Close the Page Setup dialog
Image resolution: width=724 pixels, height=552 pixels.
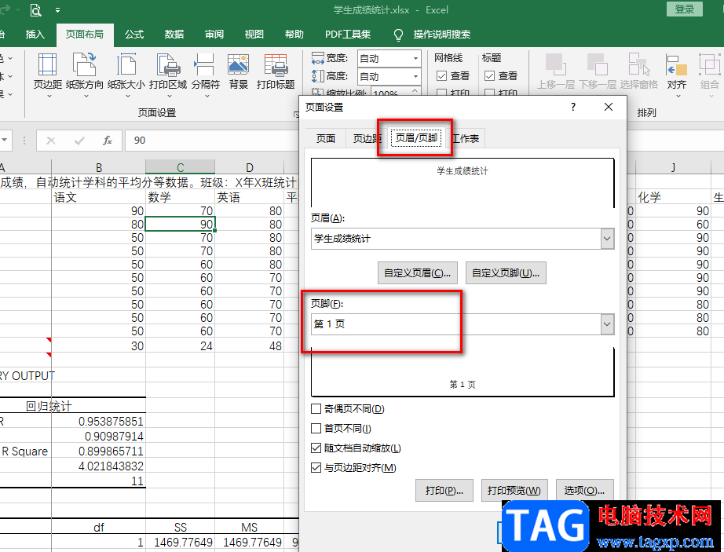pos(609,107)
